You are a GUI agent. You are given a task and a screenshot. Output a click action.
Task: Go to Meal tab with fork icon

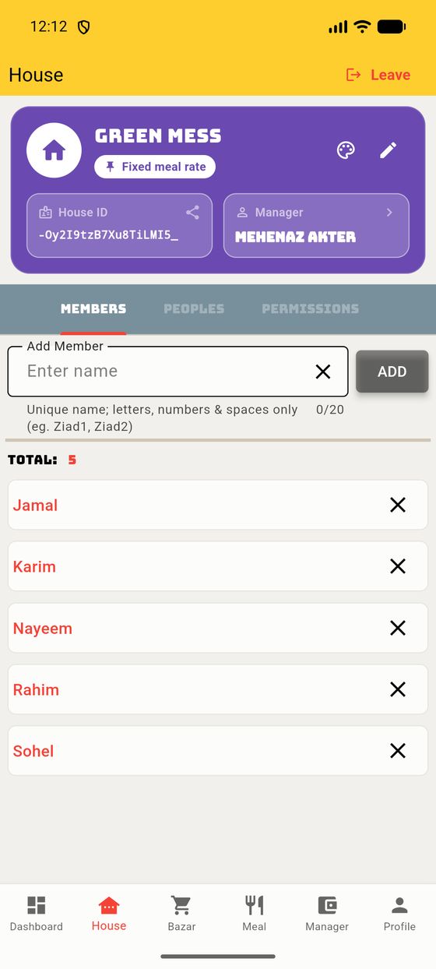tap(254, 913)
